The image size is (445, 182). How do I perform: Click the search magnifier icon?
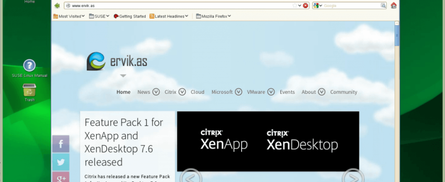pyautogui.click(x=383, y=5)
